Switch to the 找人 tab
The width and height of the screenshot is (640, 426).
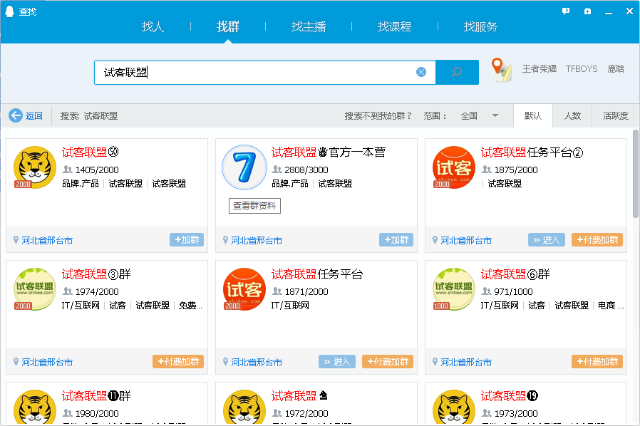[153, 27]
